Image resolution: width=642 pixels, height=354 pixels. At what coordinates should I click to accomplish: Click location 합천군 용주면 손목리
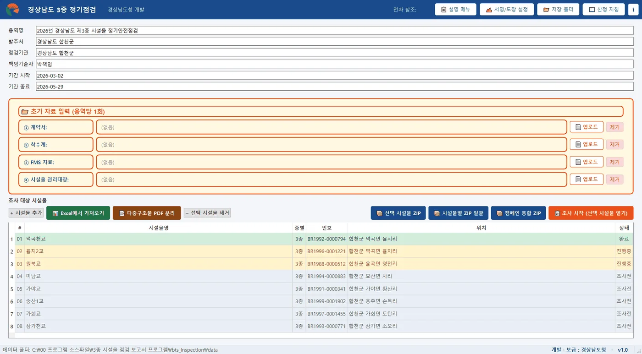tap(373, 301)
